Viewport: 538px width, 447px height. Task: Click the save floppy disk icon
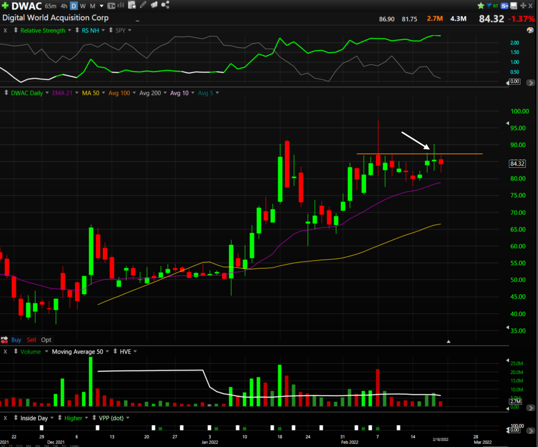point(514,5)
